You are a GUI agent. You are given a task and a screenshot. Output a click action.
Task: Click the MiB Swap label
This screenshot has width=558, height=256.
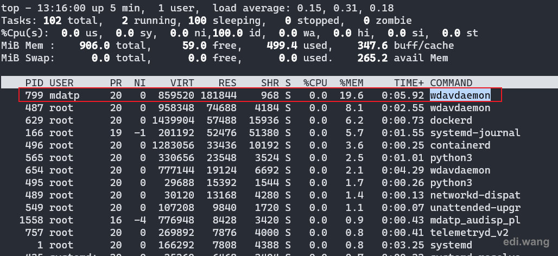[28, 58]
